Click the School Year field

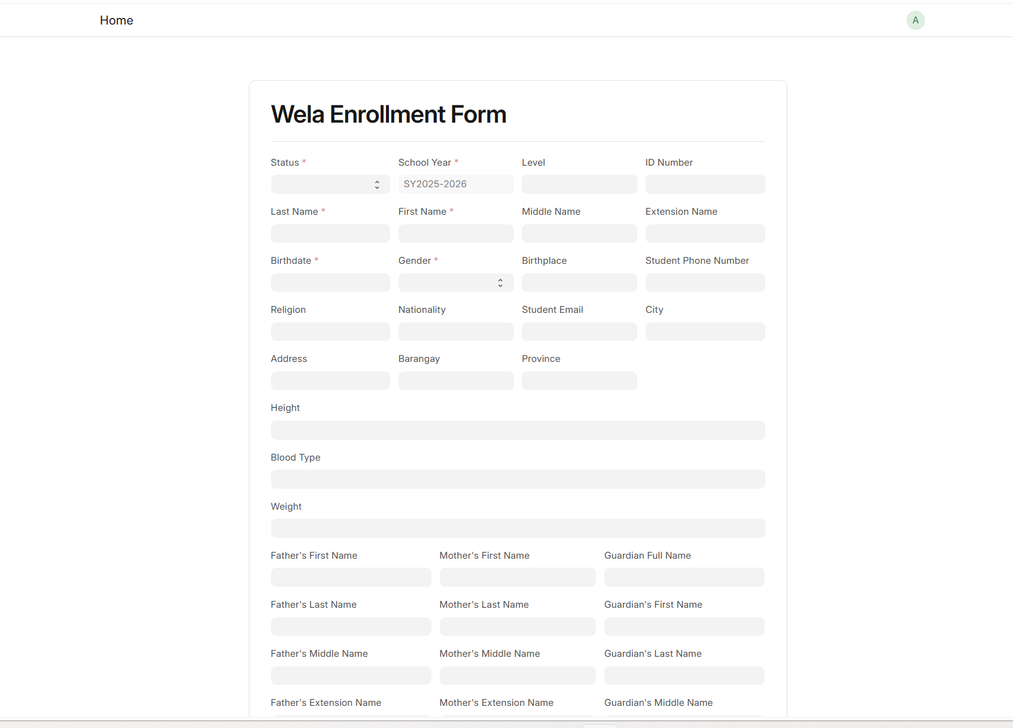[x=455, y=184]
